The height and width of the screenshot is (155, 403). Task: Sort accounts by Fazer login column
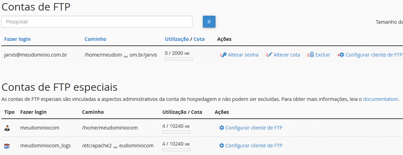coord(17,39)
